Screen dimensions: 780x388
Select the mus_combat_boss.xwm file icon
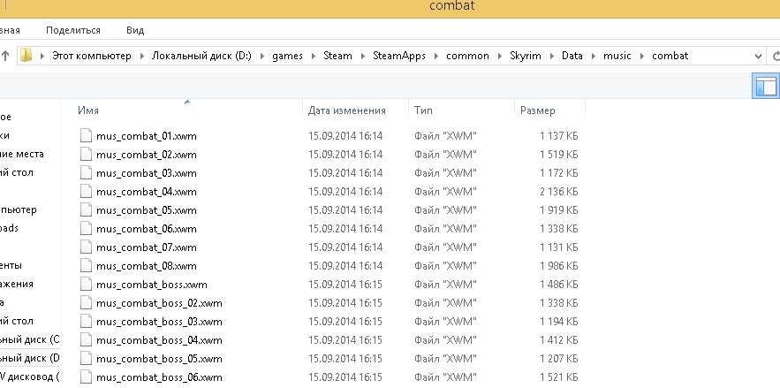click(x=86, y=285)
